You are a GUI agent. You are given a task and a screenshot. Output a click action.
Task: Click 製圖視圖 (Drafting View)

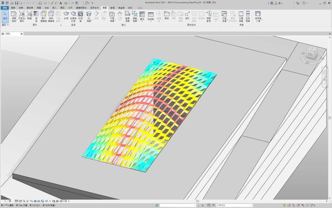click(127, 17)
